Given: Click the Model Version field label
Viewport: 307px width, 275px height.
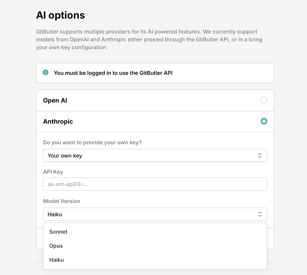Looking at the screenshot, I should [62, 201].
